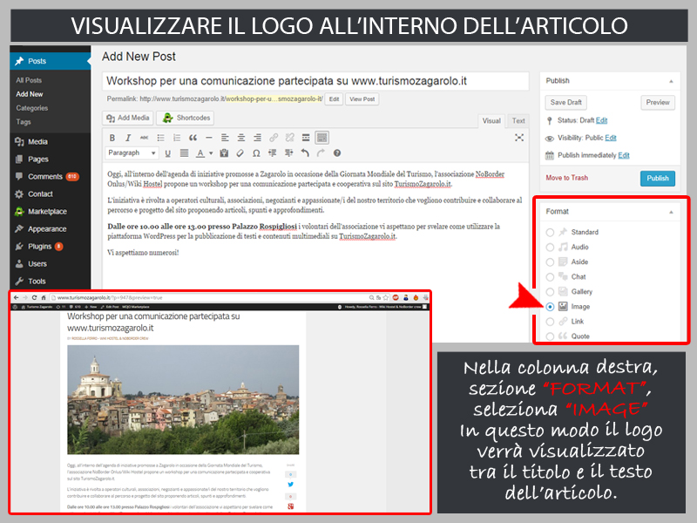Image resolution: width=697 pixels, height=523 pixels.
Task: Click the post title input field
Action: (315, 81)
